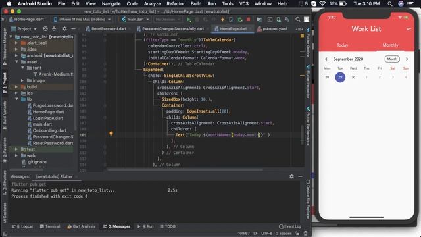Open the Wi-Fi status menu
Image resolution: width=421 pixels, height=237 pixels.
coord(322,4)
